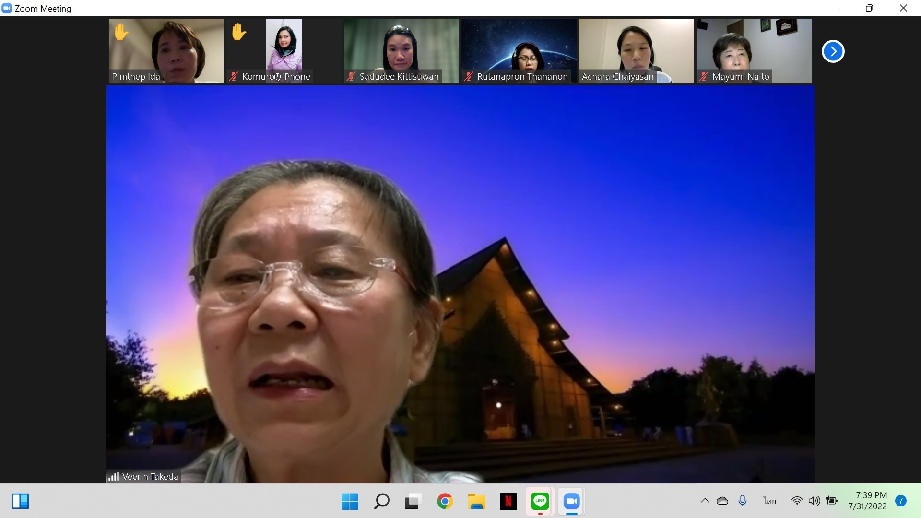Select Pimthep Ida's video thumbnail
Viewport: 921px width, 518px height.
[166, 51]
